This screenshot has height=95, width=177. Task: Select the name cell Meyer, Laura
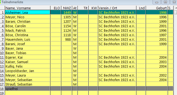(28, 75)
